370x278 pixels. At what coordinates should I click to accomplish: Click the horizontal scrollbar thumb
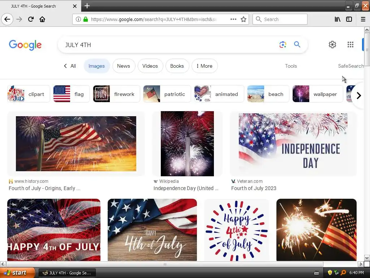165,264
